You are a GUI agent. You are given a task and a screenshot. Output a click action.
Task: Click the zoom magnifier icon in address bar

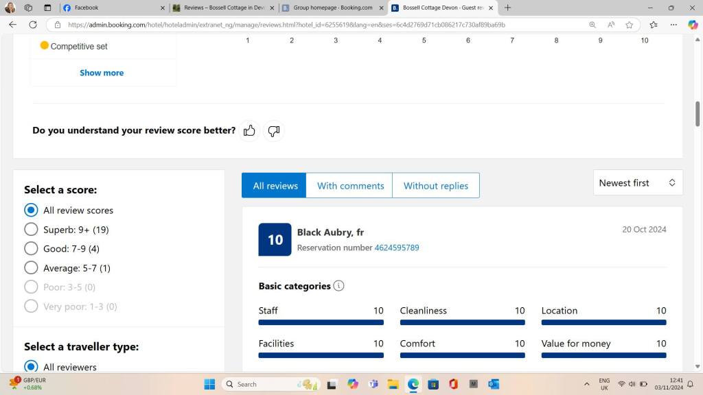click(x=592, y=25)
